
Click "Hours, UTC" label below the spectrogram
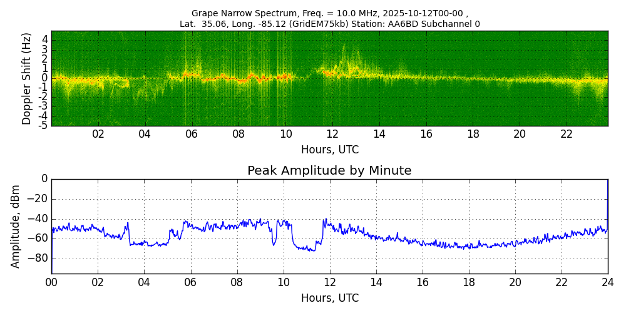[x=329, y=150]
